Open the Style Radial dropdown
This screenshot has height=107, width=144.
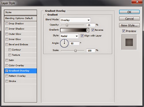coord(69,36)
